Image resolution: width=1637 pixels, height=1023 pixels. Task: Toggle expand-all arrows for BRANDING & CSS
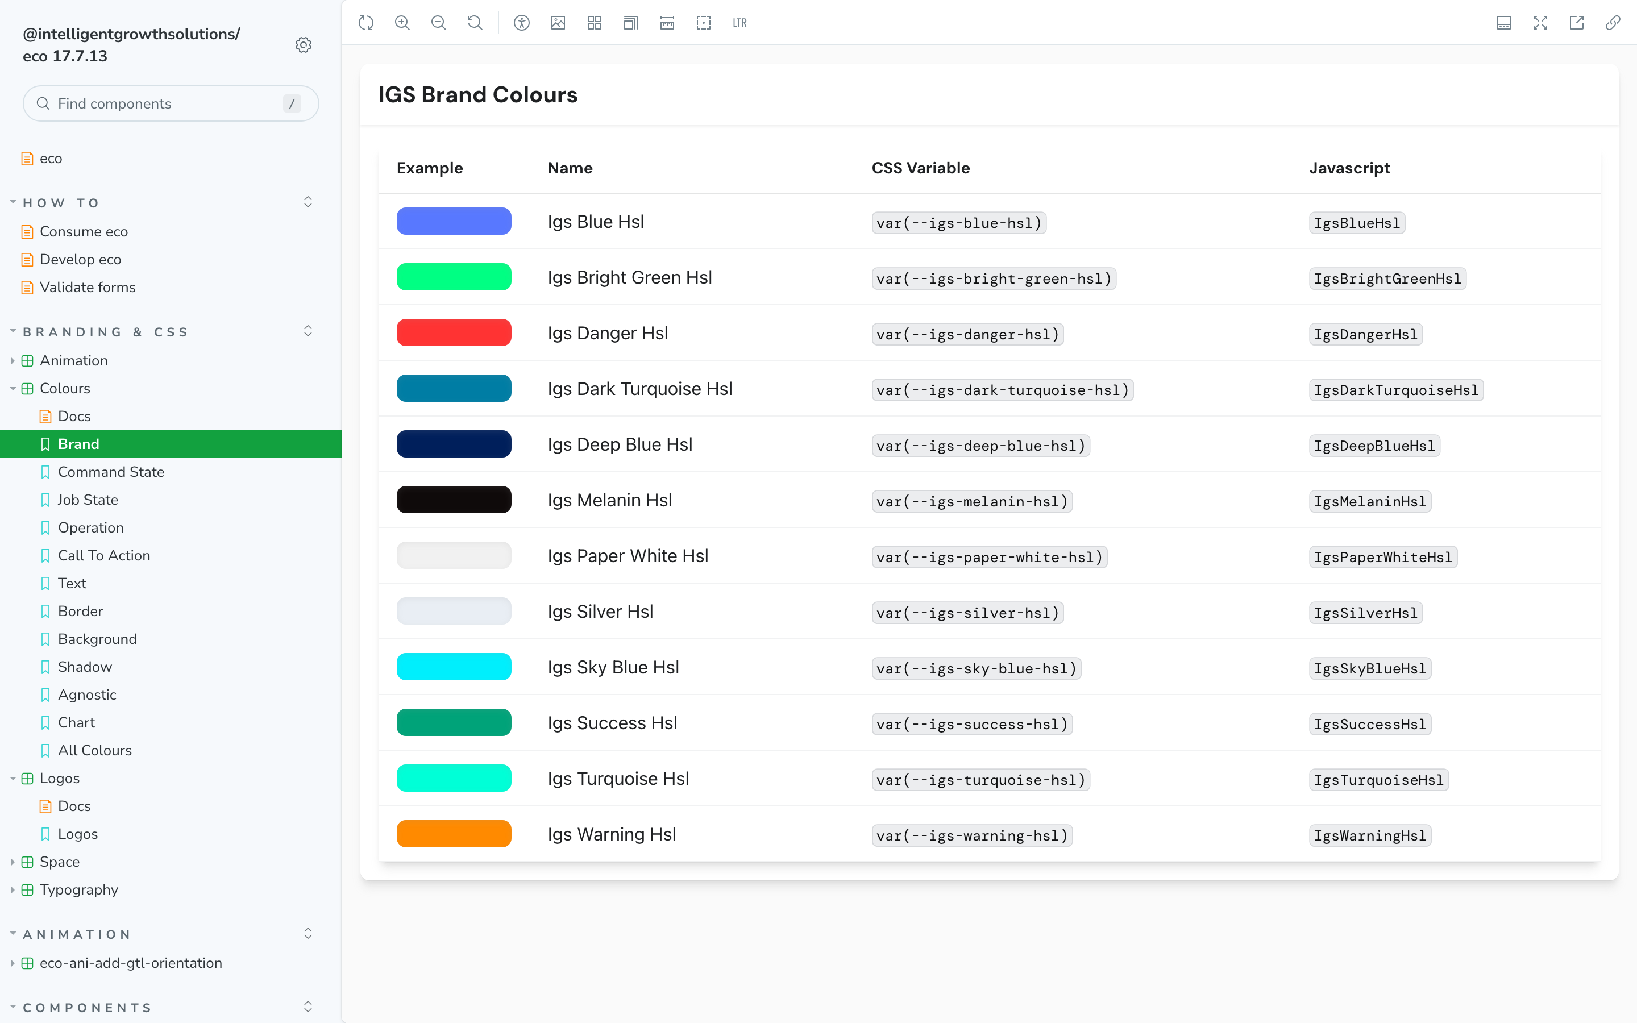(308, 331)
